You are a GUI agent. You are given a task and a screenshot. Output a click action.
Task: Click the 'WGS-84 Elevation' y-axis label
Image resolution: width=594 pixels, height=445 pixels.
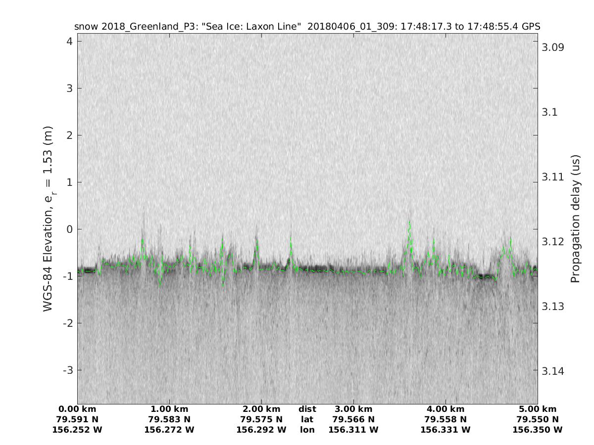pos(48,219)
